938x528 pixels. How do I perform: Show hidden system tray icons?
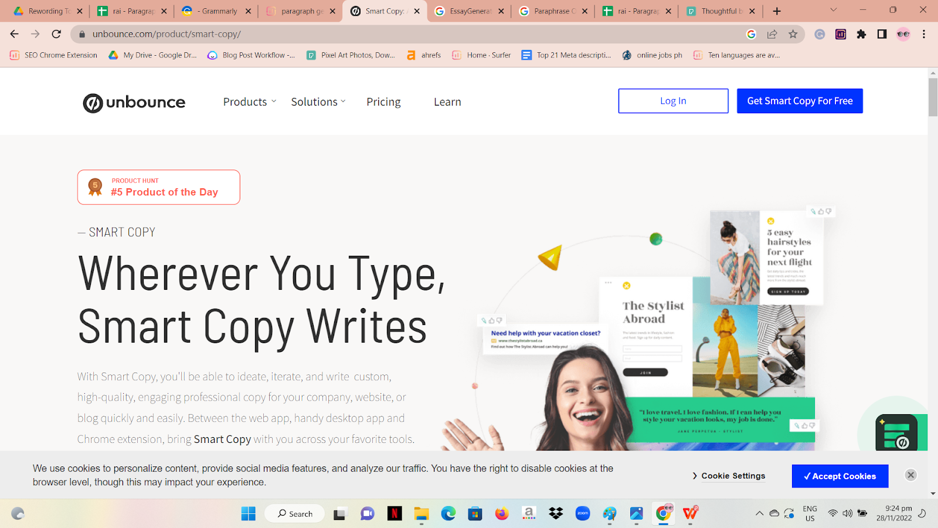(x=759, y=513)
